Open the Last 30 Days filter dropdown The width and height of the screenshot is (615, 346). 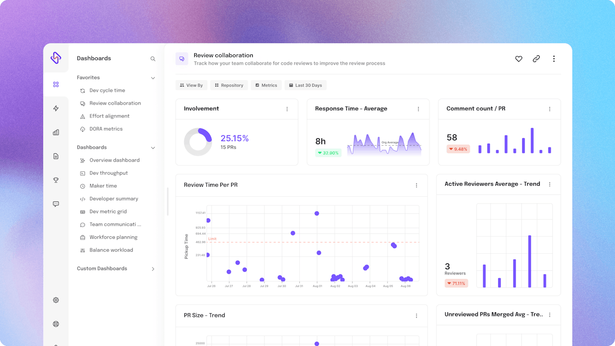pyautogui.click(x=305, y=85)
